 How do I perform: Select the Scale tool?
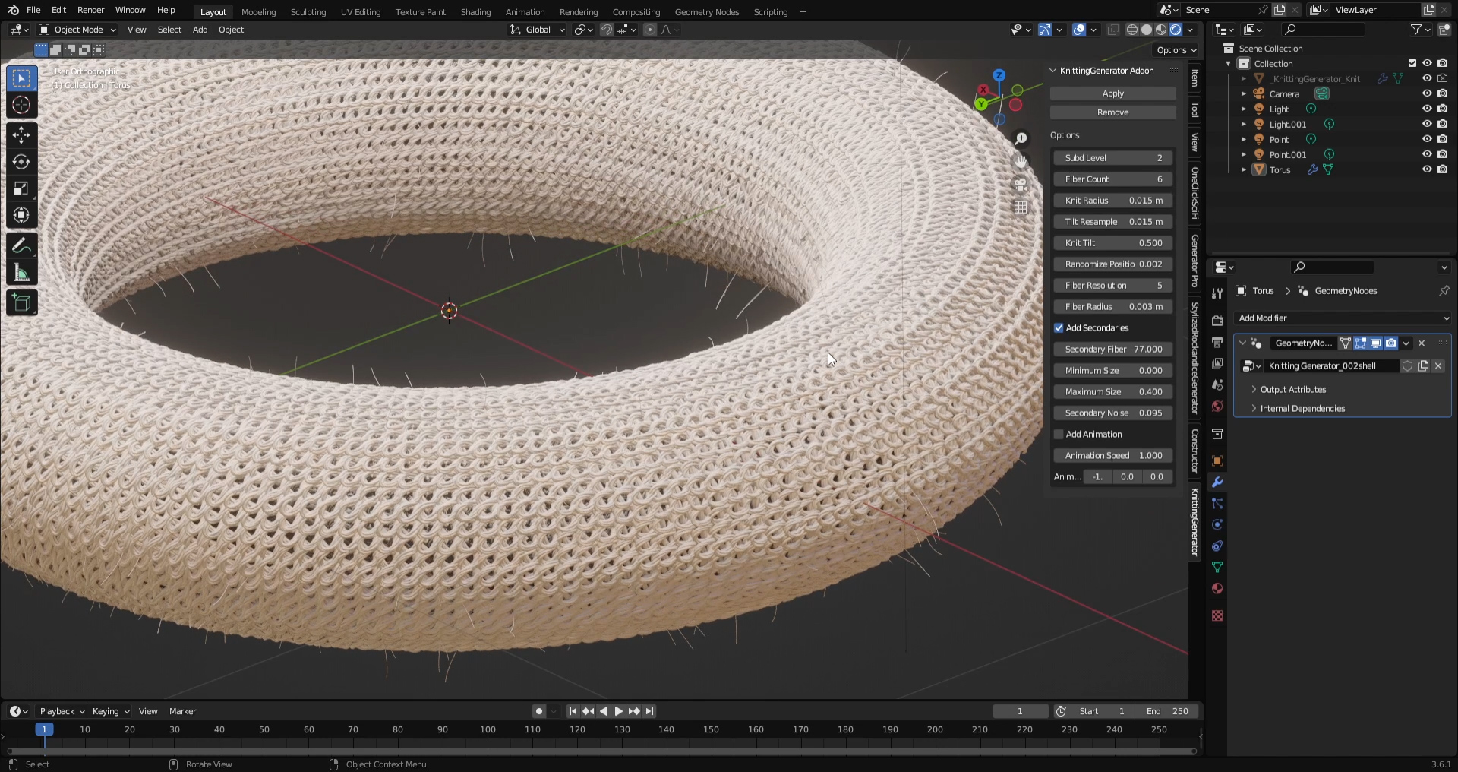(x=21, y=188)
